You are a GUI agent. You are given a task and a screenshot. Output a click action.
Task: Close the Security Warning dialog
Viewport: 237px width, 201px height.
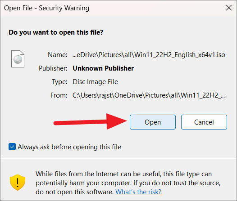(x=229, y=8)
